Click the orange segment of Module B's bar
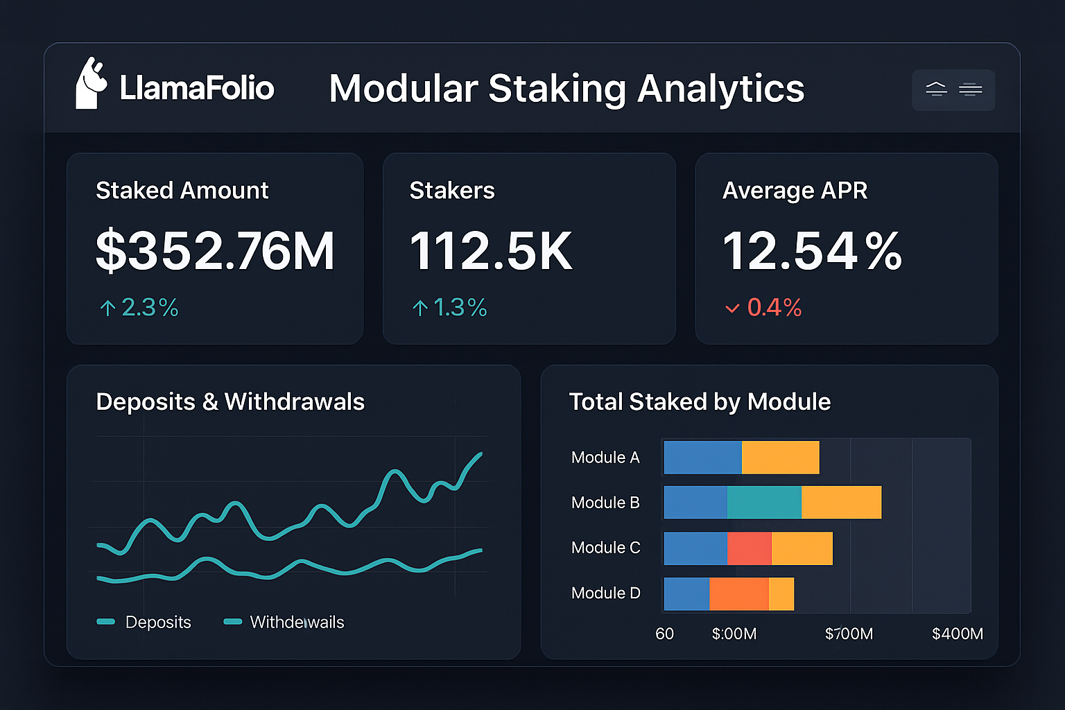The height and width of the screenshot is (710, 1065). click(840, 502)
